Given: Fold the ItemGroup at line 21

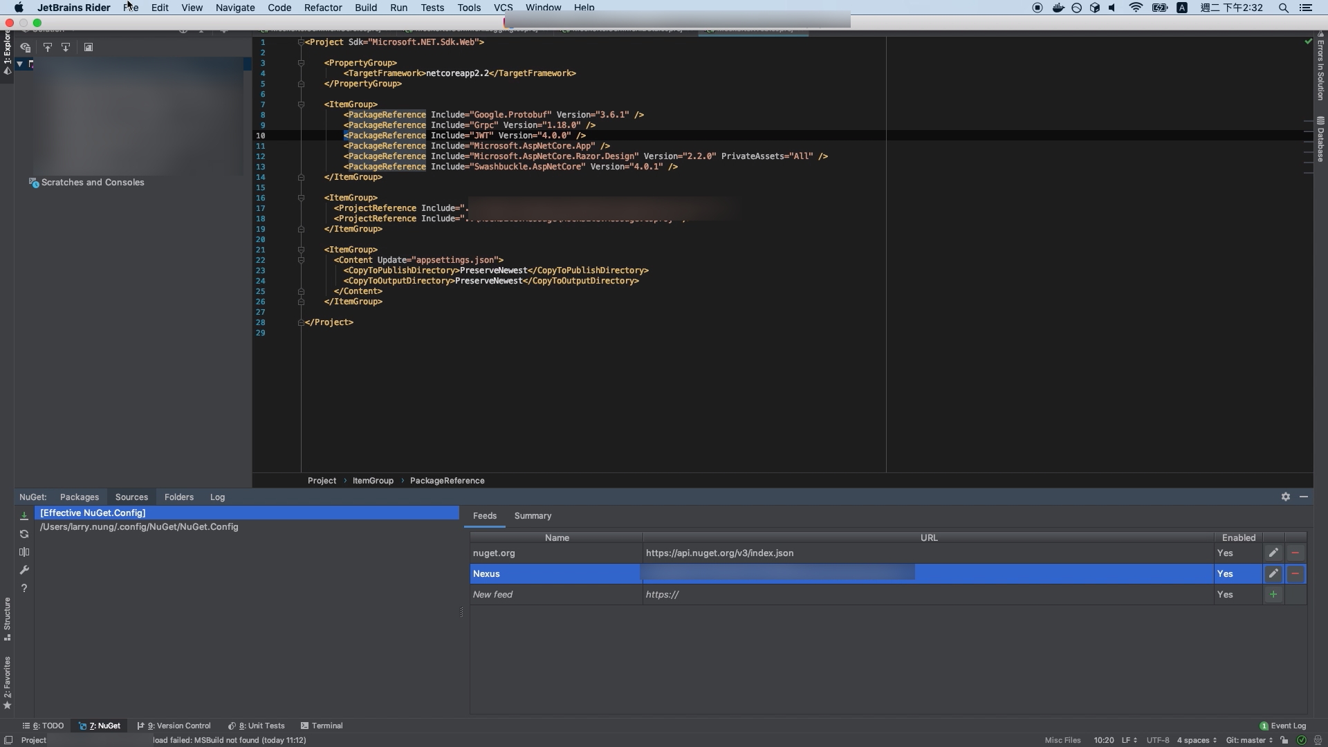Looking at the screenshot, I should (301, 250).
